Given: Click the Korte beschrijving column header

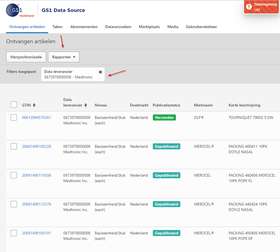Looking at the screenshot, I should tap(244, 105).
